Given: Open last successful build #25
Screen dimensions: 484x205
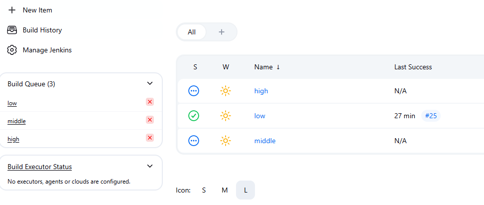Looking at the screenshot, I should pos(431,116).
